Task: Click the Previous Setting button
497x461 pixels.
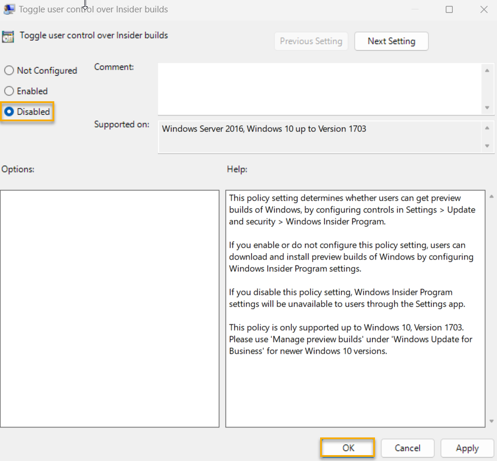Action: (x=311, y=41)
